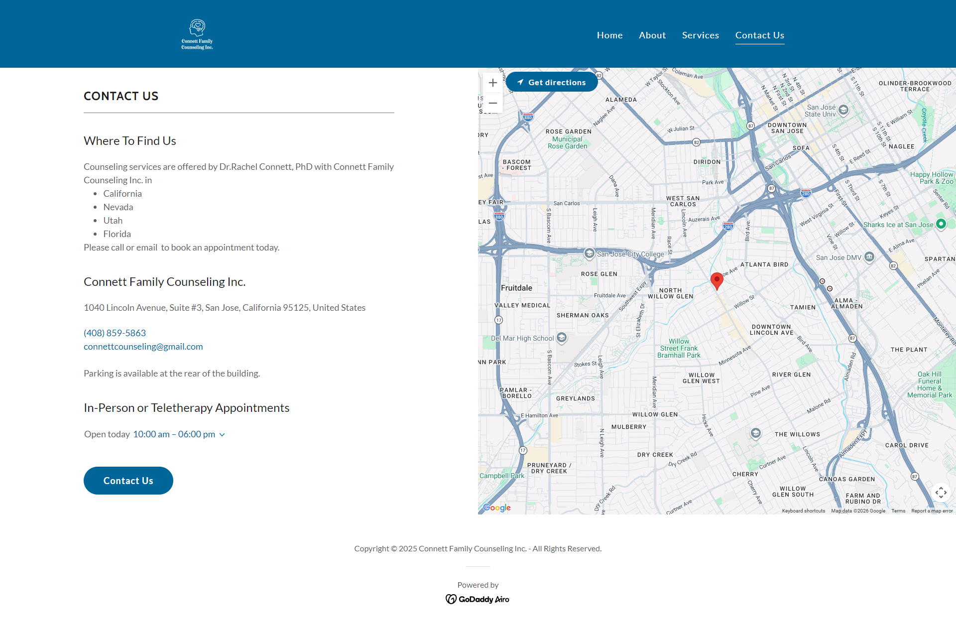Click the Utah list item

[x=113, y=221]
